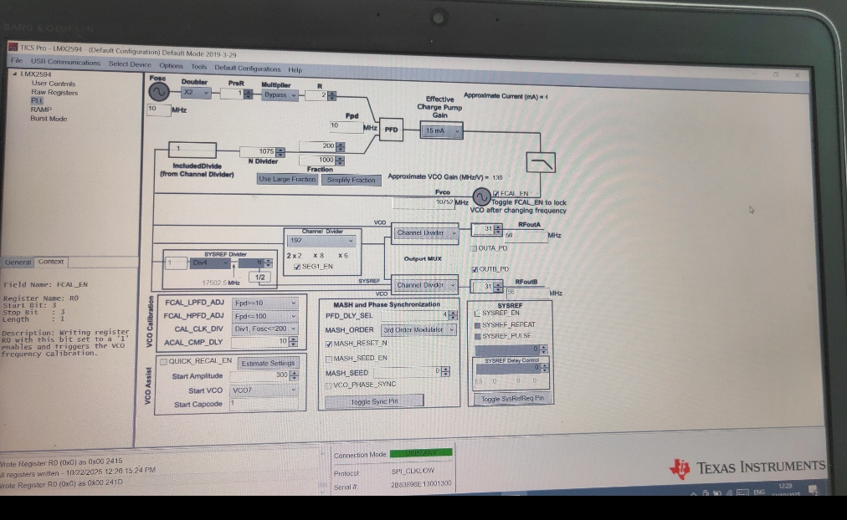This screenshot has width=847, height=520.
Task: Open the charge pump gain 15 mA dropdown
Action: point(441,130)
